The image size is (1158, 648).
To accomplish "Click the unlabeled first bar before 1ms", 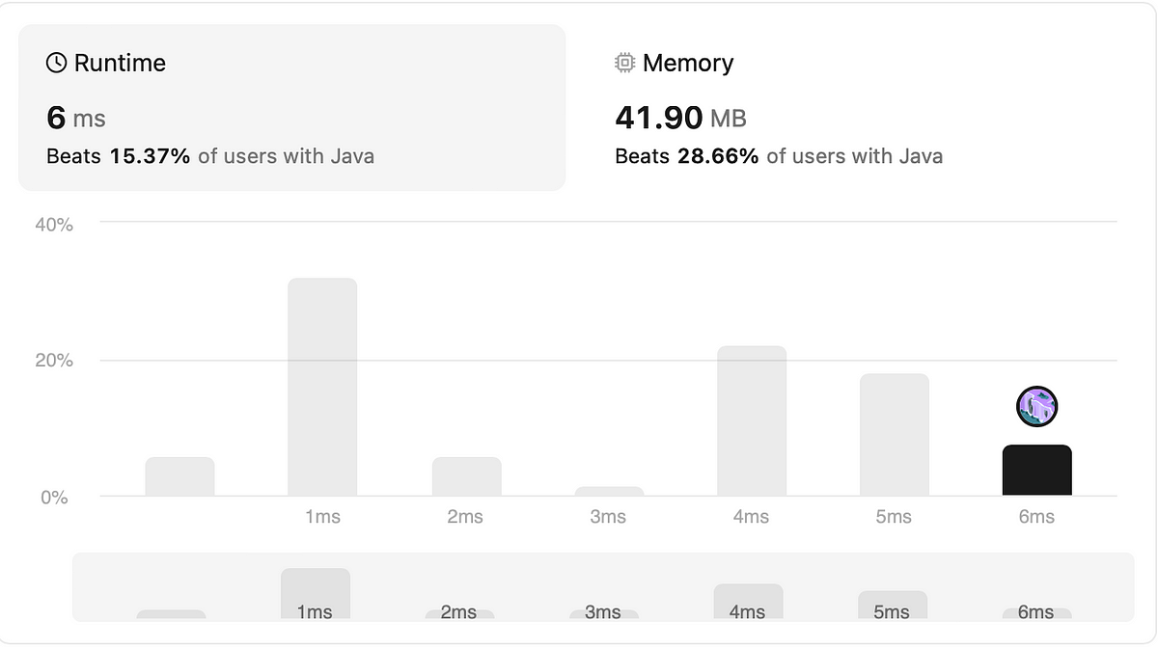I will click(179, 476).
